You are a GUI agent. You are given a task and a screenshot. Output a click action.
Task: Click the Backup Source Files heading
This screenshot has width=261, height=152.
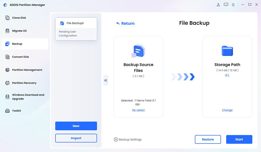[138, 68]
